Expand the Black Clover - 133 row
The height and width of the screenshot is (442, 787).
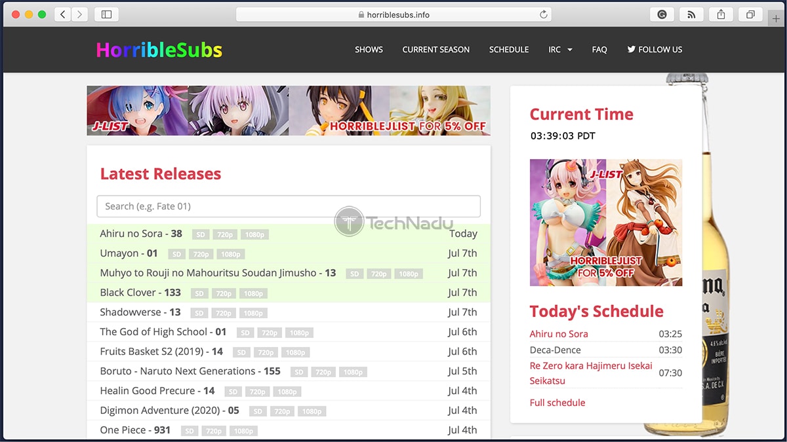(289, 293)
